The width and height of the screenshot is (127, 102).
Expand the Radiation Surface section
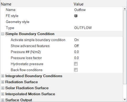pyautogui.click(x=3, y=82)
